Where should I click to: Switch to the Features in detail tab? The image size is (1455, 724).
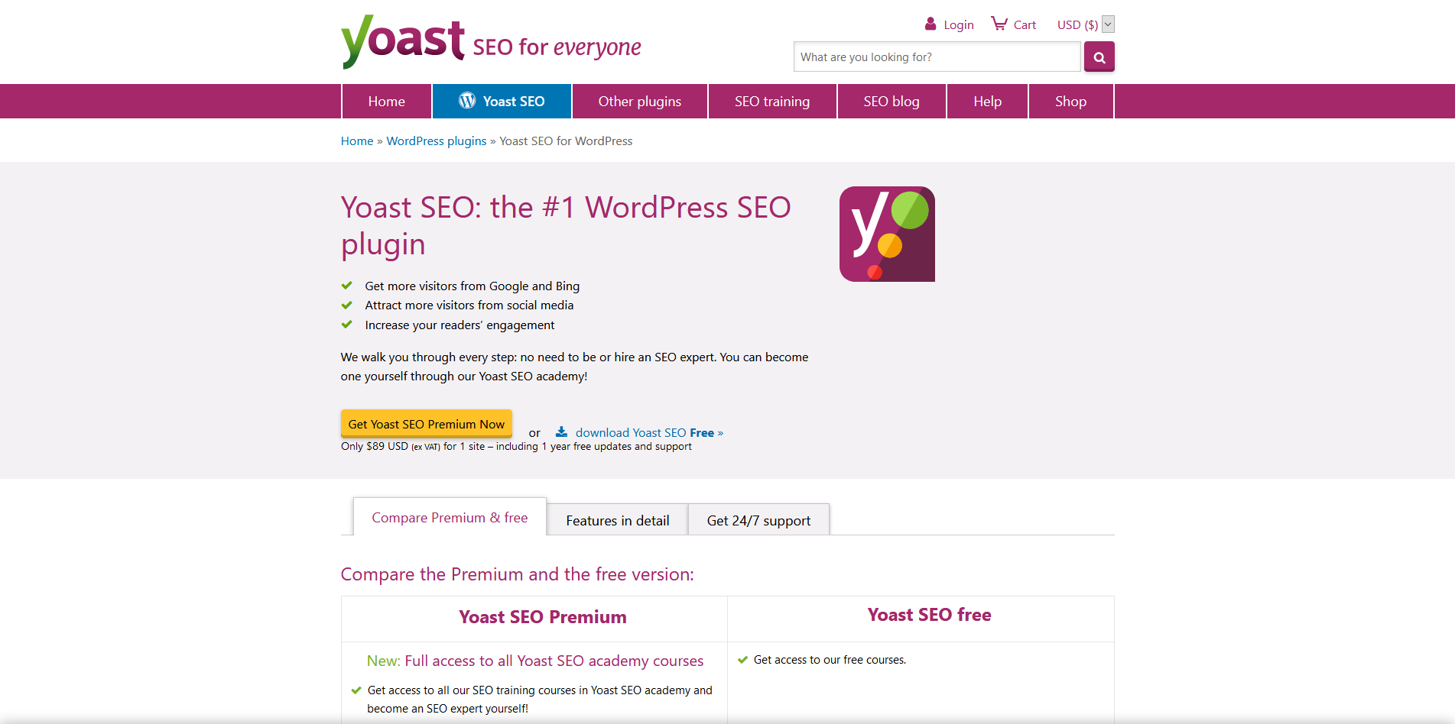click(618, 520)
